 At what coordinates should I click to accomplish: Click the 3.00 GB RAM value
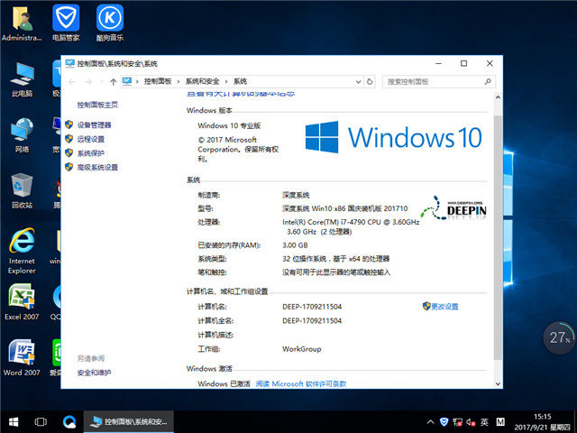[295, 245]
